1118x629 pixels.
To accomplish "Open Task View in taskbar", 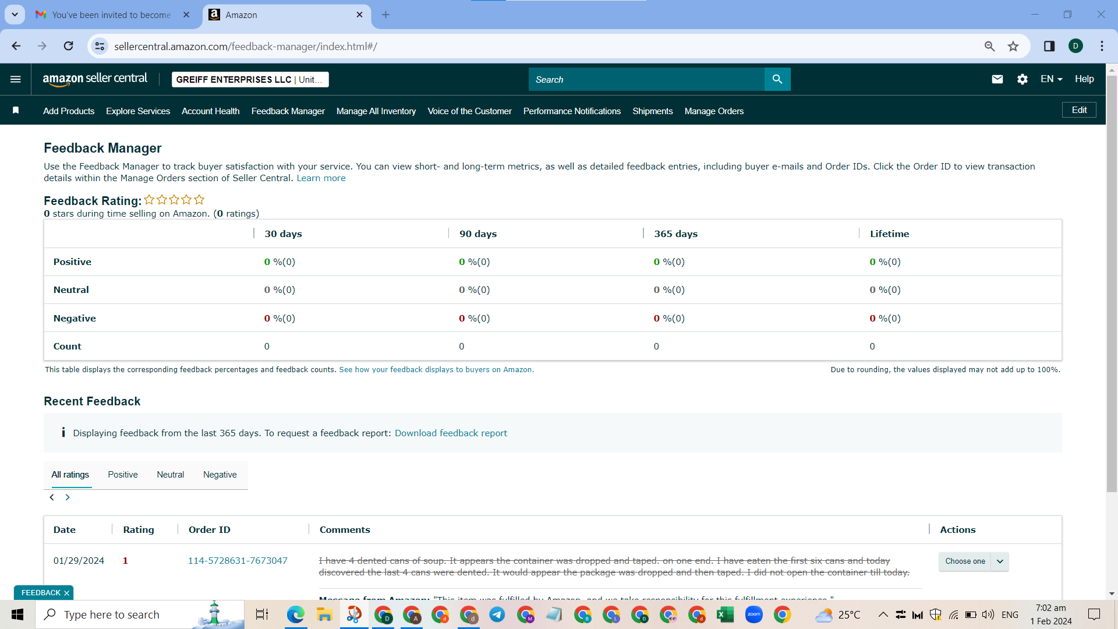I will click(x=262, y=615).
